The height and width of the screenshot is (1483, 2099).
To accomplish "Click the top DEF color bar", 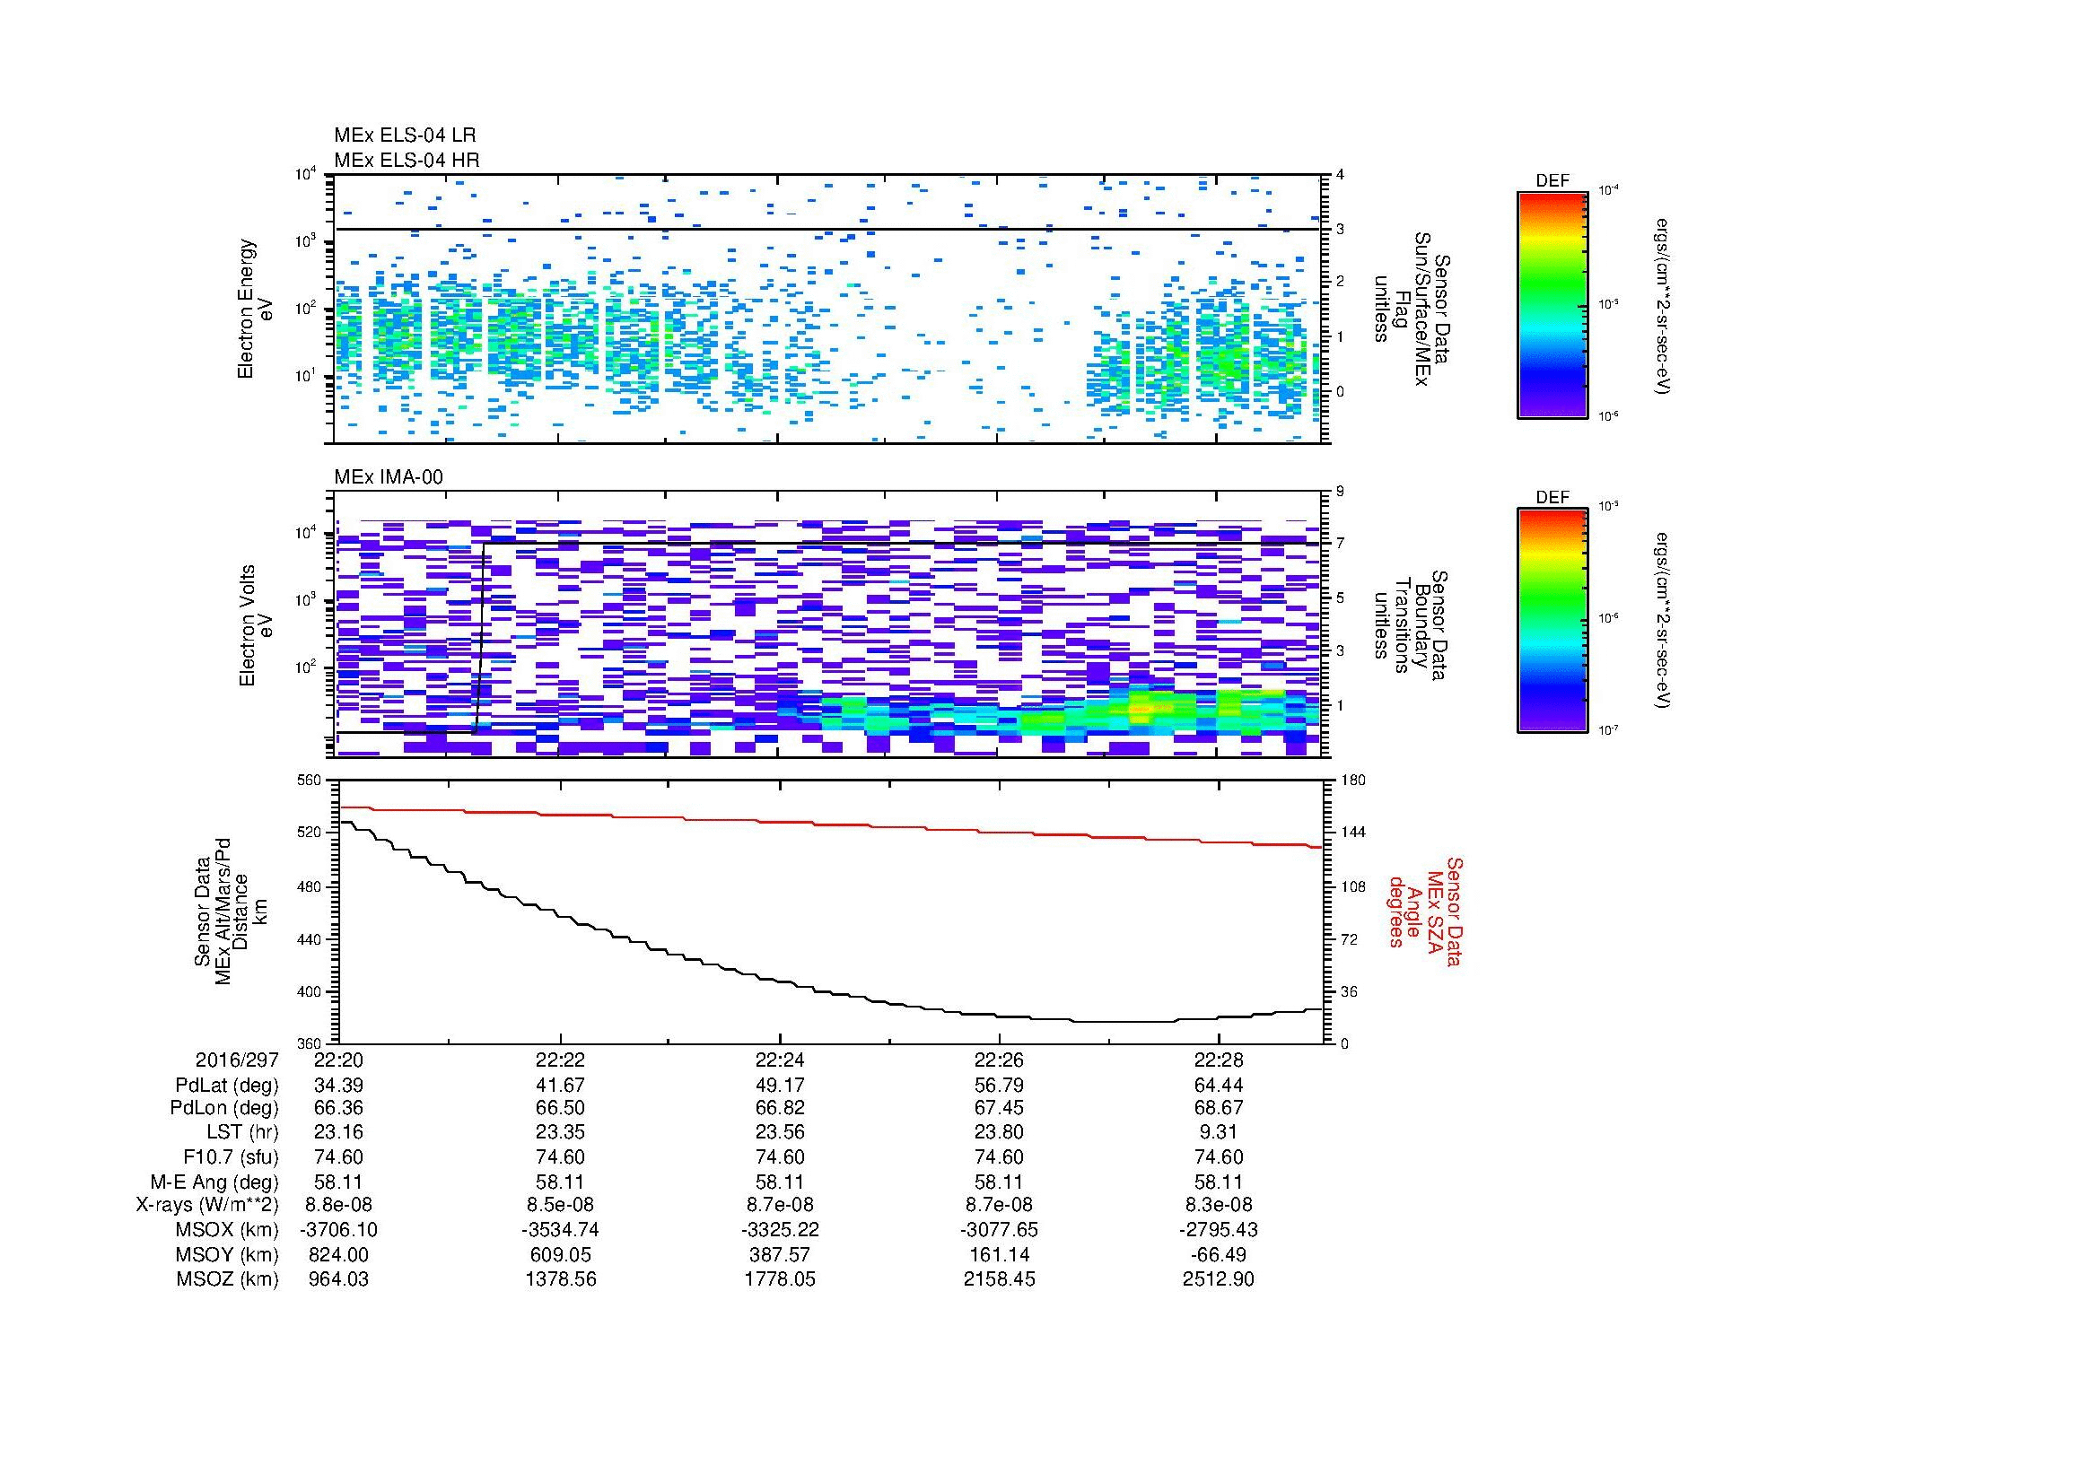I will pos(1552,304).
